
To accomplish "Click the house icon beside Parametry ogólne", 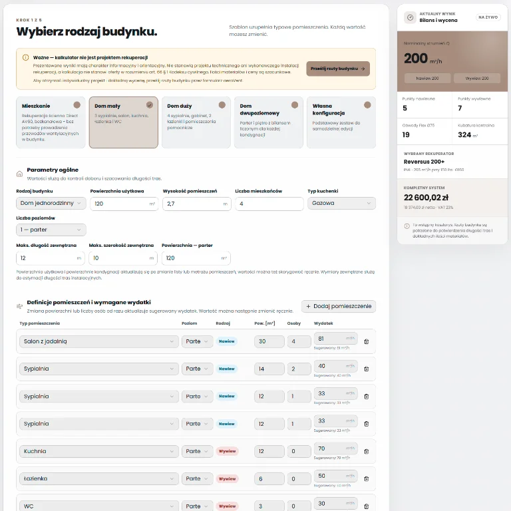I will pos(19,174).
